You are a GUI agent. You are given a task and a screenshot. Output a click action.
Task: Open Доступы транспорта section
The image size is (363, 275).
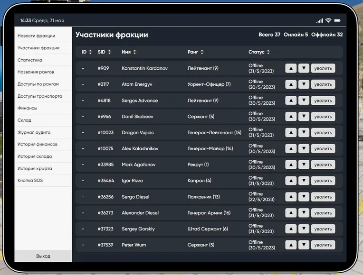43,96
